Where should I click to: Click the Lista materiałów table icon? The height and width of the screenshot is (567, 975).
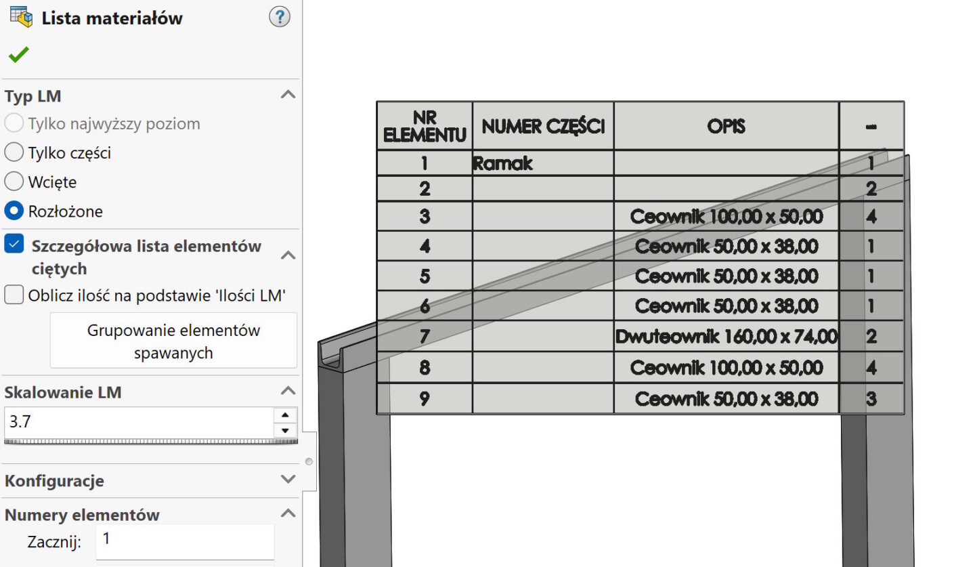tap(21, 17)
